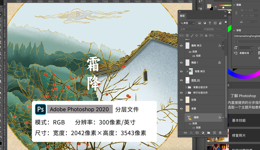Lock transparent pixels icon in Layers panel

click(187, 36)
